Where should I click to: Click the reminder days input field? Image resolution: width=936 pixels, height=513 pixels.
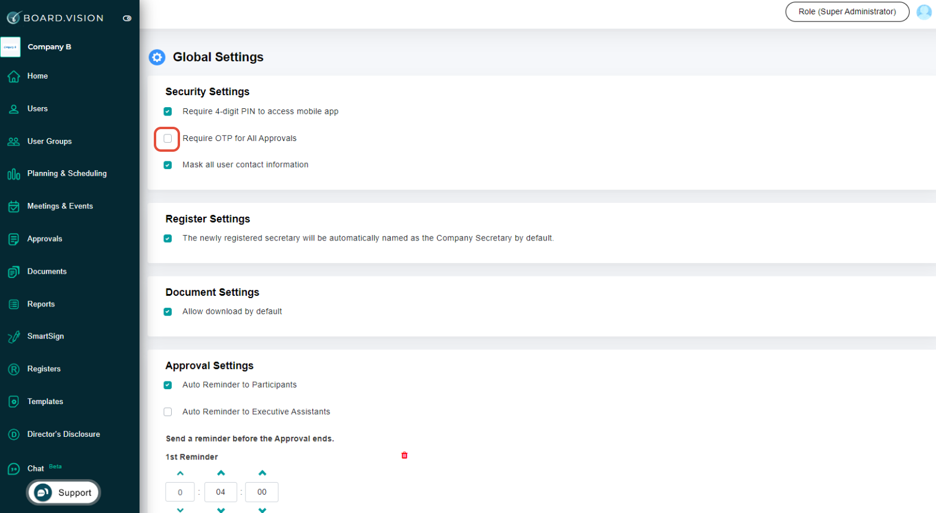point(180,492)
